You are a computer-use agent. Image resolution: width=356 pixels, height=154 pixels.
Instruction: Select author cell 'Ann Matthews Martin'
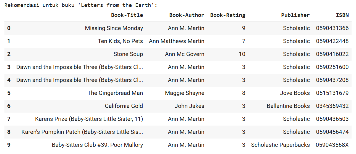[177, 41]
